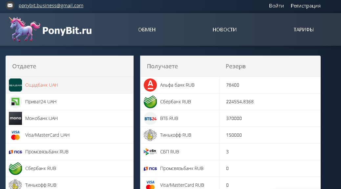Viewport: 341px width, 189px height.
Task: Click reserve value 370000
Action: [x=234, y=118]
